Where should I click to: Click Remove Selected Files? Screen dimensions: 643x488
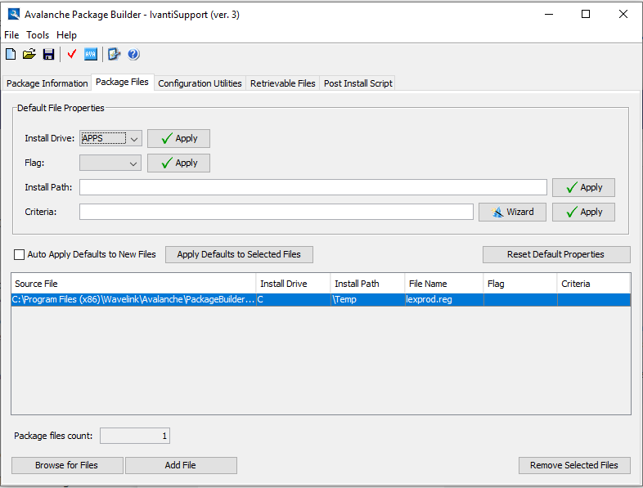[574, 465]
